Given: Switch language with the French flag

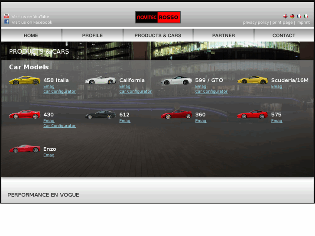Looking at the screenshot, I should 299,16.
